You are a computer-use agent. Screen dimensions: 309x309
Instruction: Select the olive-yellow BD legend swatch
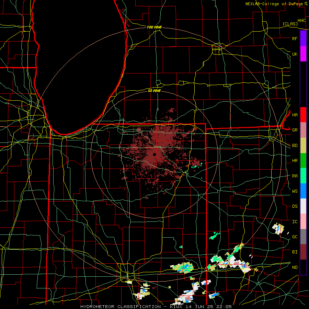click(303, 146)
